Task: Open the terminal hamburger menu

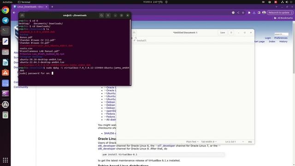Action: [108, 15]
